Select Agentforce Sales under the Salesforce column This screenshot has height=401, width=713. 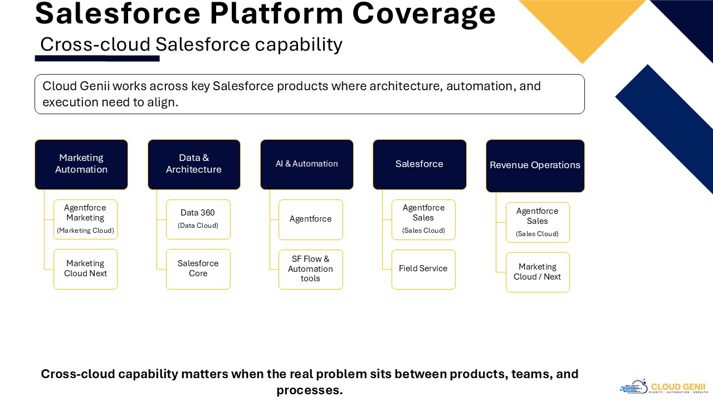(x=423, y=219)
